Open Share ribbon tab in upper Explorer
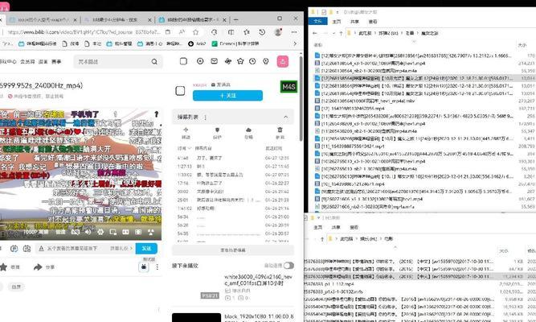The height and width of the screenshot is (322, 536). pyautogui.click(x=354, y=21)
